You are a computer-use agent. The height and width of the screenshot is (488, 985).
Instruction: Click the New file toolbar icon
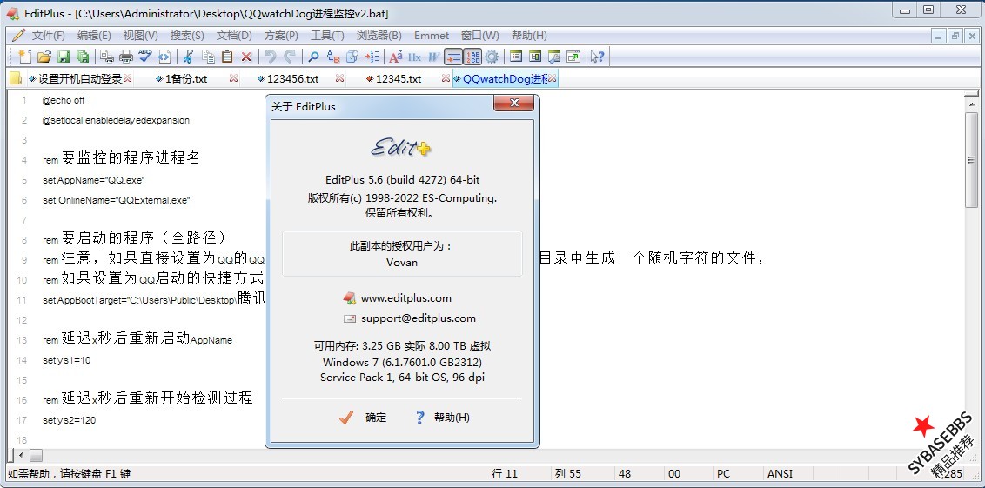click(24, 57)
